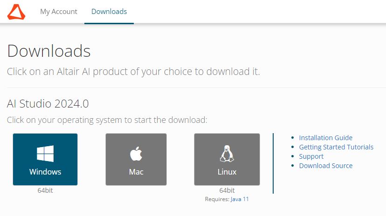Click the "Click on an Altair AI product" subtitle
The image size is (386, 216).
[x=133, y=72]
